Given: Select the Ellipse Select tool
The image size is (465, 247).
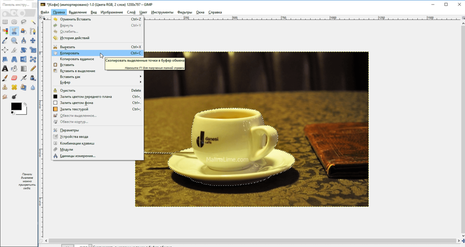Looking at the screenshot, I should click(x=14, y=21).
